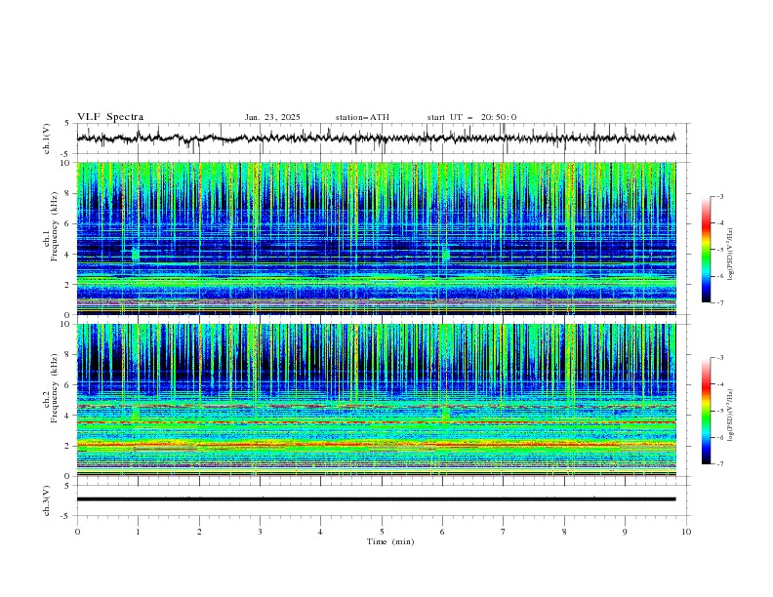Click the "ch.3(V)" axis label
The image size is (773, 597).
[47, 500]
